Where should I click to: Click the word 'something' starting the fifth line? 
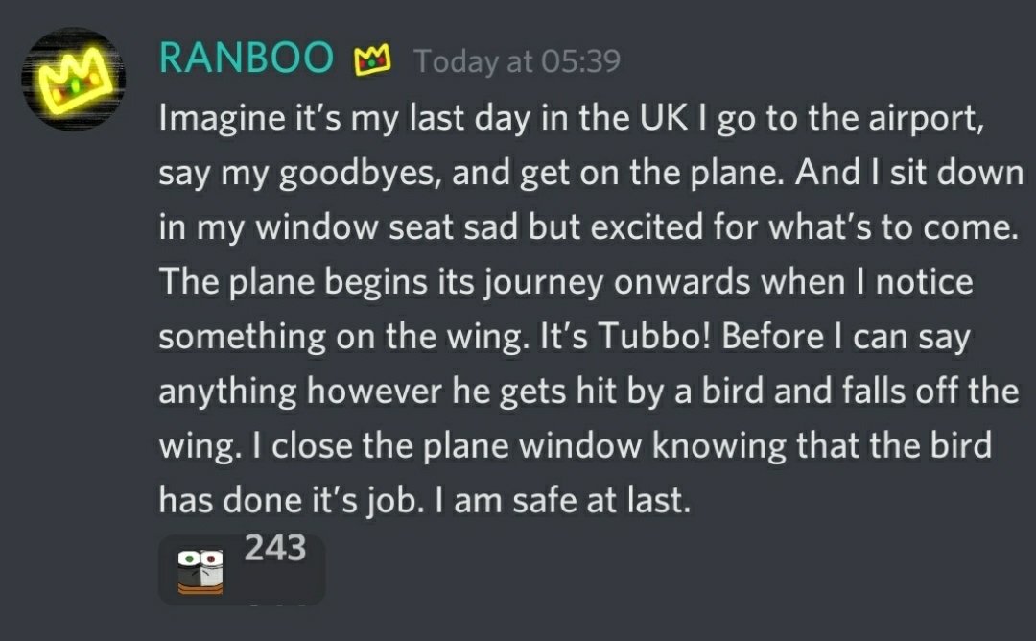243,339
